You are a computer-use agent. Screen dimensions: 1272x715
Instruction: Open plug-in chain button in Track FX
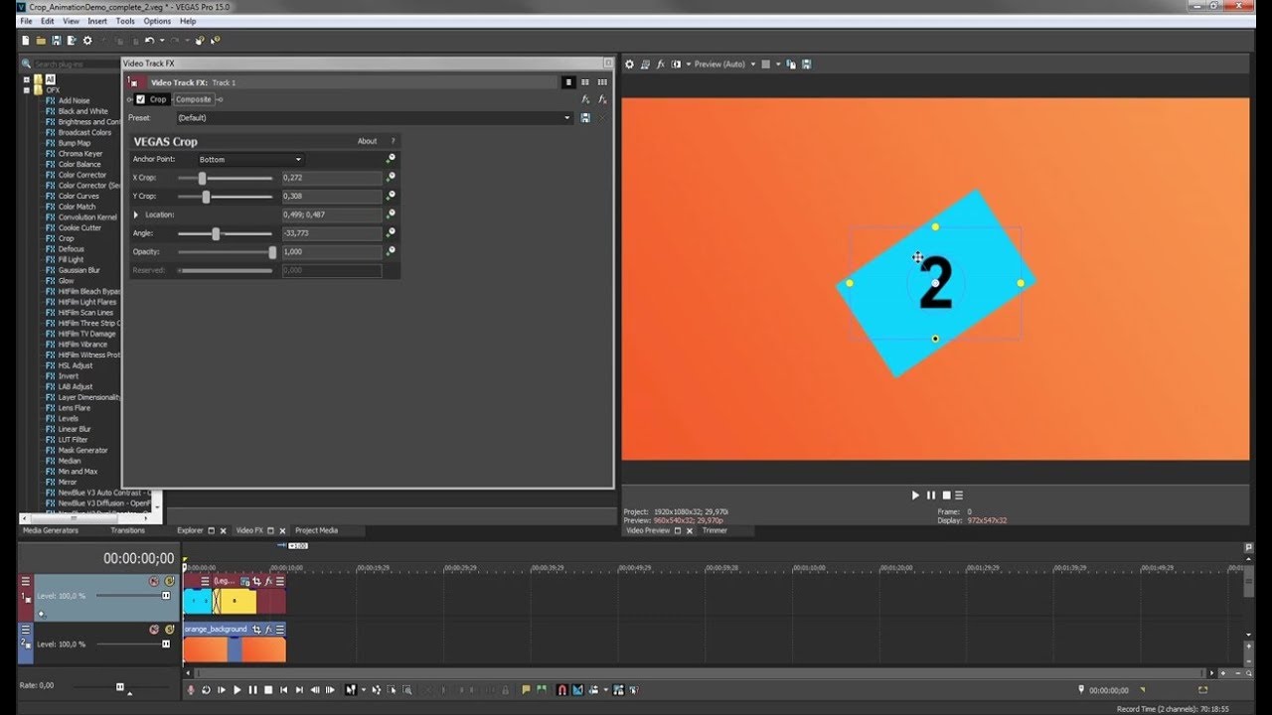585,99
